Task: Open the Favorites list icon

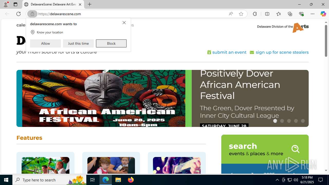Action: [x=279, y=14]
